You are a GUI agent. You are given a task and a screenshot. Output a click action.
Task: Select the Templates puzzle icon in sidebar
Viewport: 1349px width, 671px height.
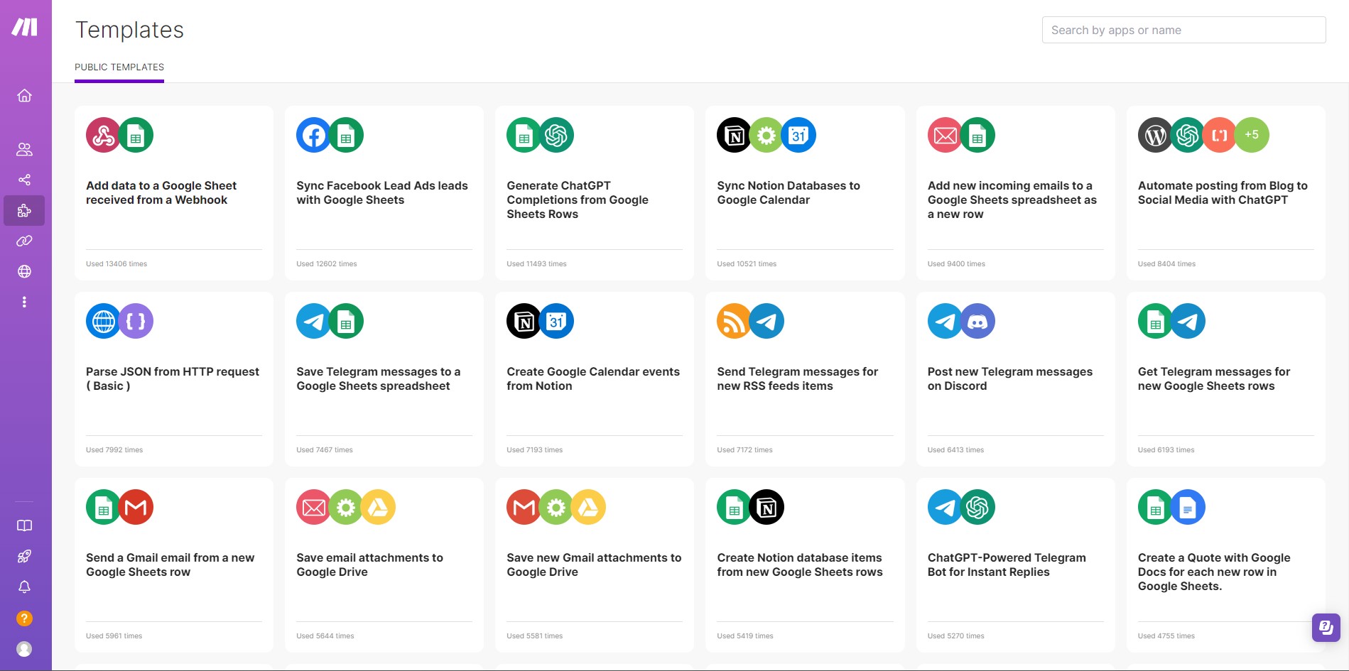(x=24, y=210)
